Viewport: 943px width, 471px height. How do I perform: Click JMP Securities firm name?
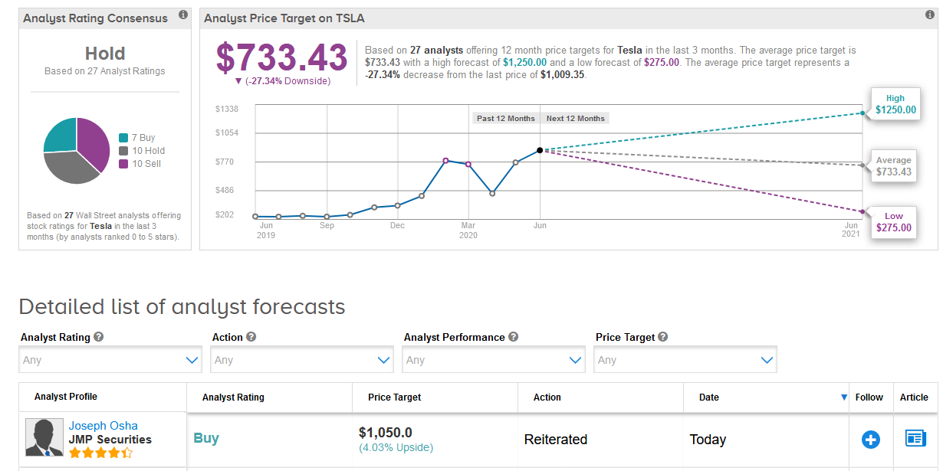point(110,440)
